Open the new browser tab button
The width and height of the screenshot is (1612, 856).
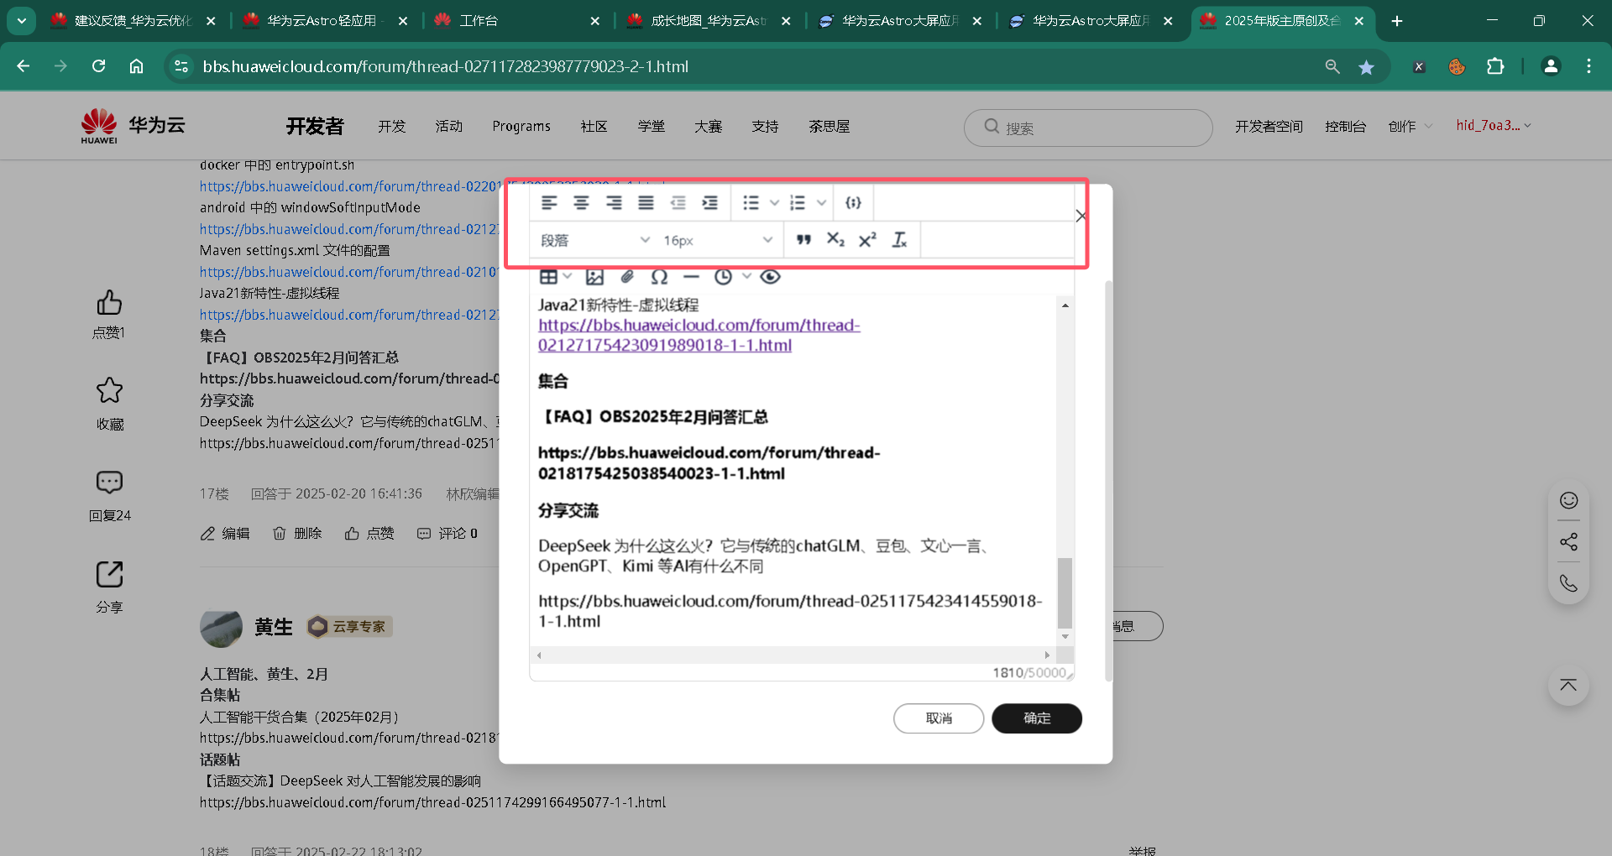1397,21
